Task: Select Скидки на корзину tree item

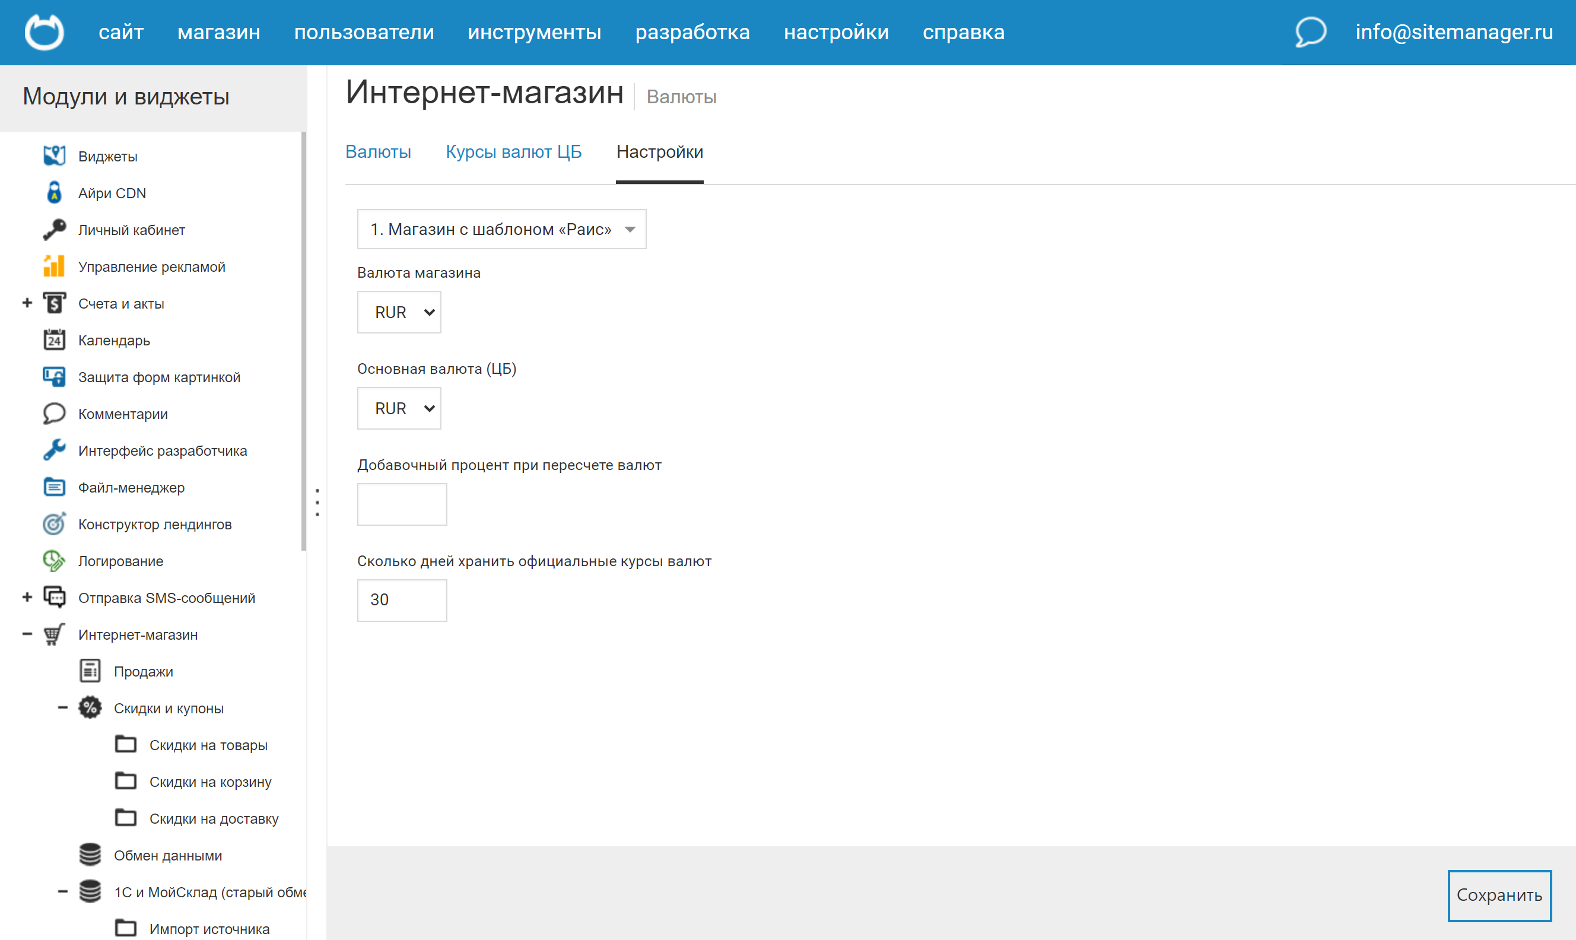Action: pyautogui.click(x=210, y=782)
